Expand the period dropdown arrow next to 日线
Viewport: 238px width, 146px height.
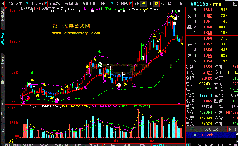coord(112,4)
